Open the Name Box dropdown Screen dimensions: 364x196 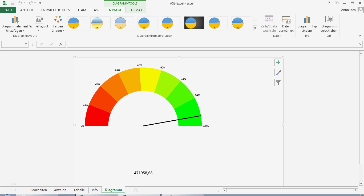tap(26, 44)
